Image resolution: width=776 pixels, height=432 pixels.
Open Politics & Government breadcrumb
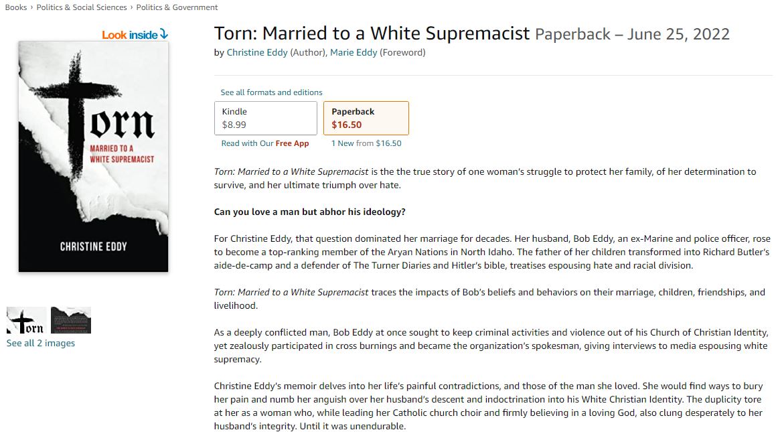click(x=177, y=7)
